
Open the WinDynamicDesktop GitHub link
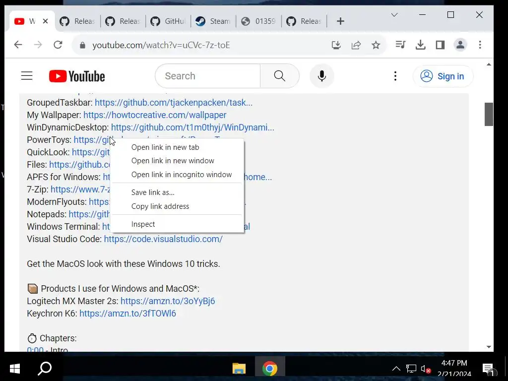tap(192, 127)
